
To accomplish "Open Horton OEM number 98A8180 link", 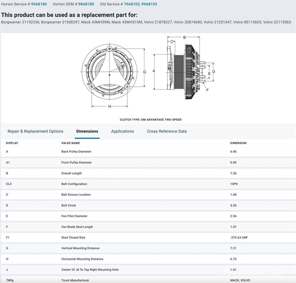I will coord(86,4).
